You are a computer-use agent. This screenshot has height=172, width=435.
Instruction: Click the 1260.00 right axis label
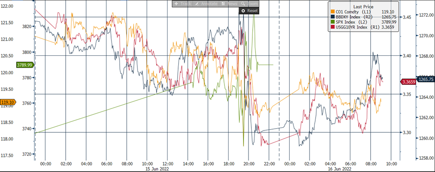point(426,138)
